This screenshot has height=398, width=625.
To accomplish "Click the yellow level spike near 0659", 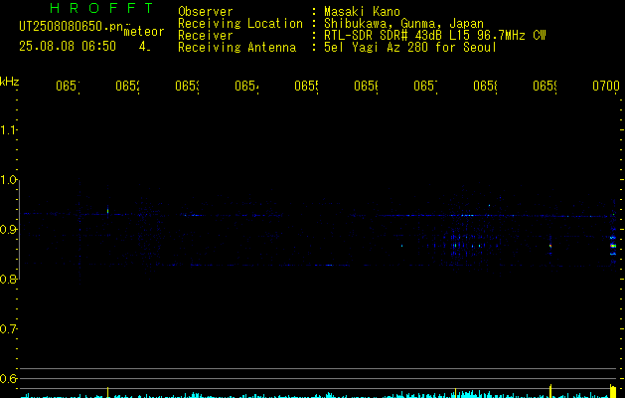I will 550,391.
